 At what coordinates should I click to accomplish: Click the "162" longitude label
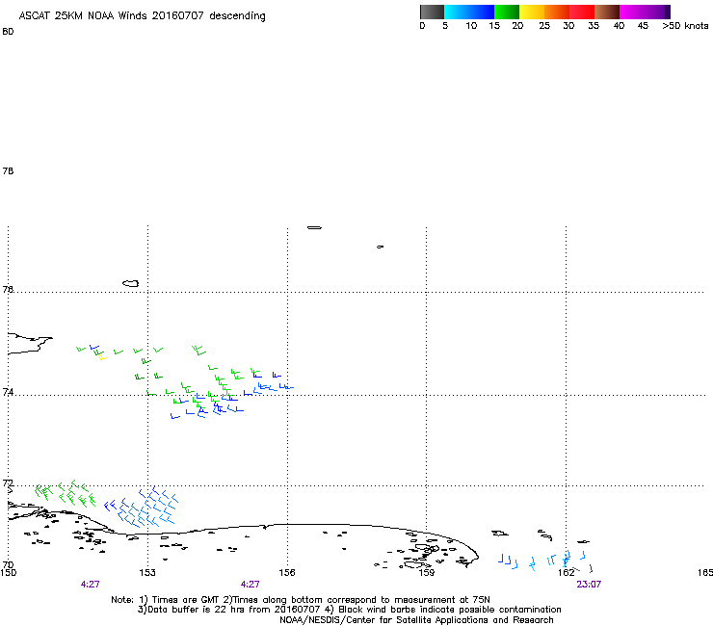pyautogui.click(x=566, y=573)
